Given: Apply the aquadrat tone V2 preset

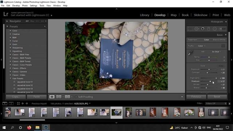Looking at the screenshot, I should click(x=25, y=85).
